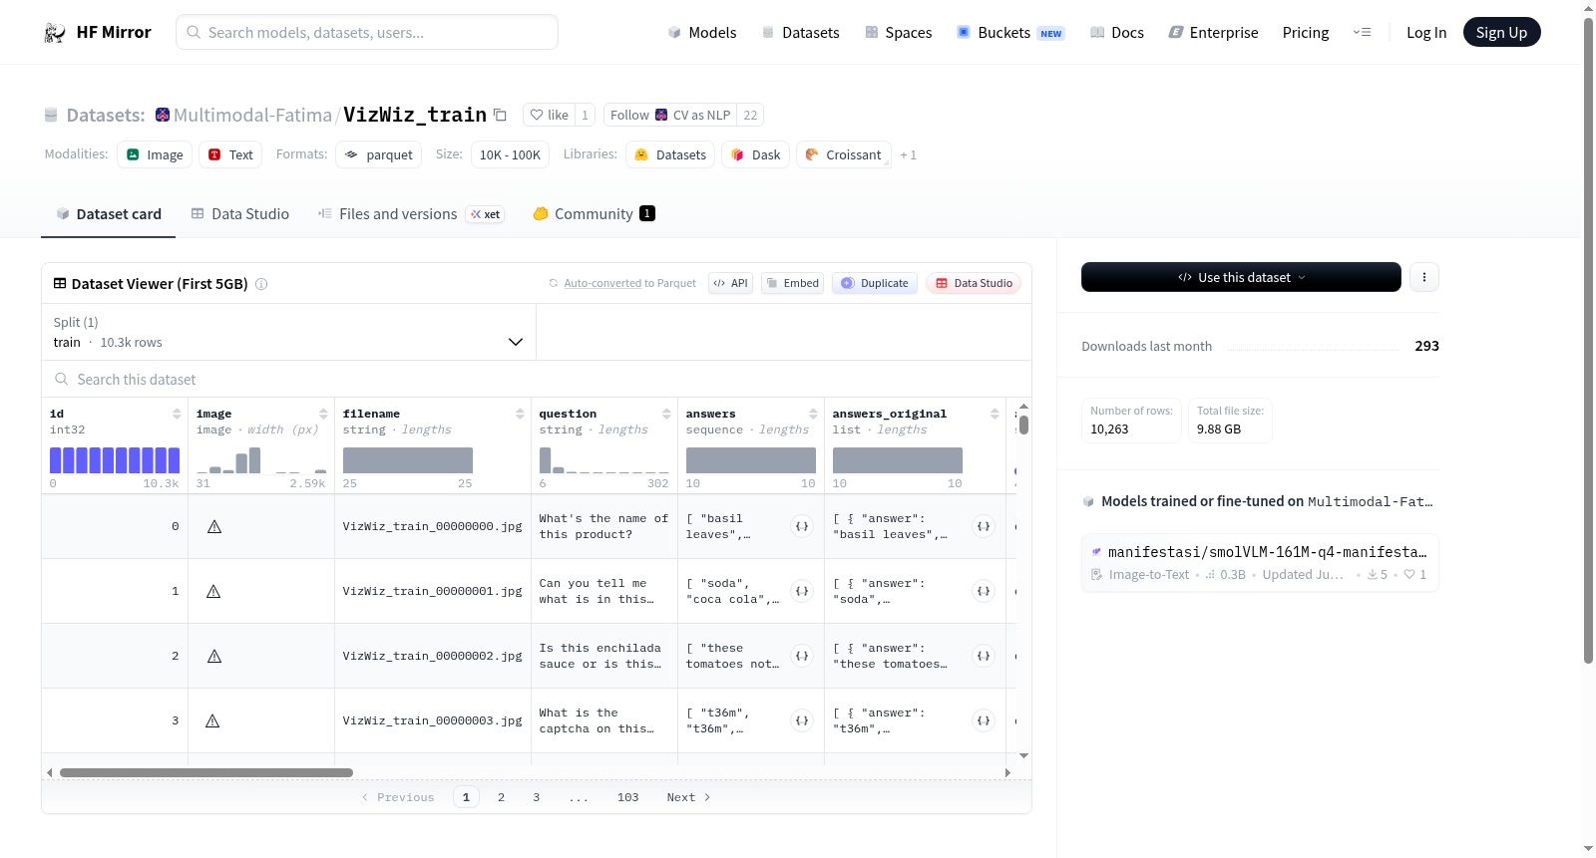1596x858 pixels.
Task: Open Models in the top navigation
Action: point(702,33)
